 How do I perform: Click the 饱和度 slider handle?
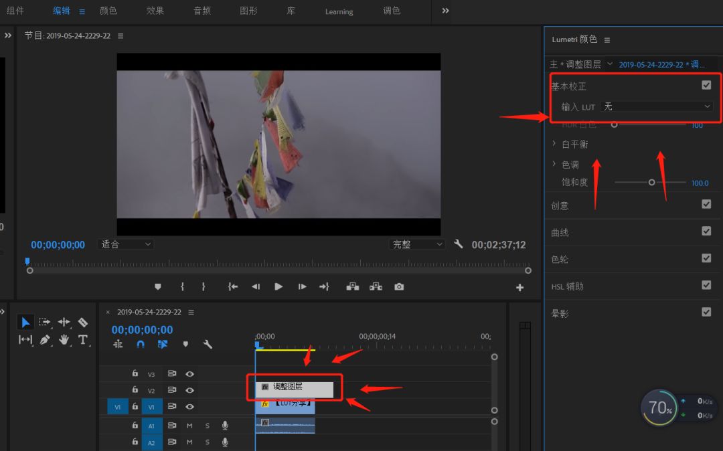click(651, 183)
